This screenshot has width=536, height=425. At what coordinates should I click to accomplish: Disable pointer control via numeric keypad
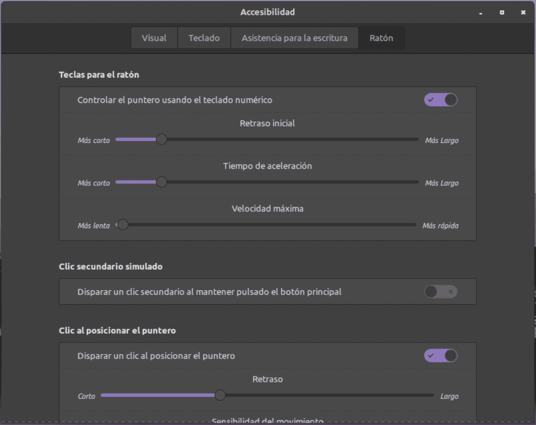tap(440, 100)
